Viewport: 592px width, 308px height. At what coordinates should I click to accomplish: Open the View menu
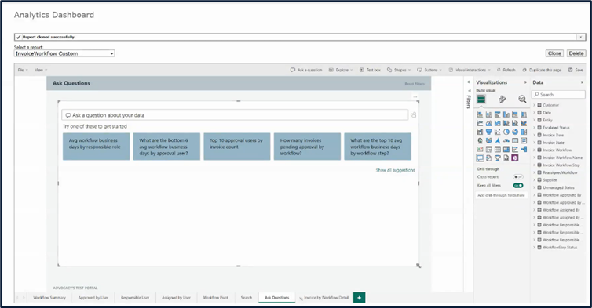point(41,70)
